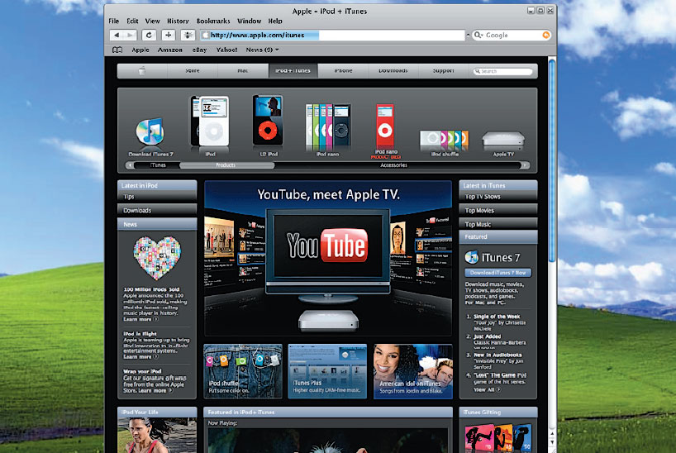Image resolution: width=676 pixels, height=453 pixels.
Task: Click the vertical scrollbar thumb
Action: tap(552, 160)
